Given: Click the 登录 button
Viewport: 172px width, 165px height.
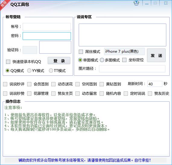Looking at the screenshot, I should pyautogui.click(x=59, y=61).
